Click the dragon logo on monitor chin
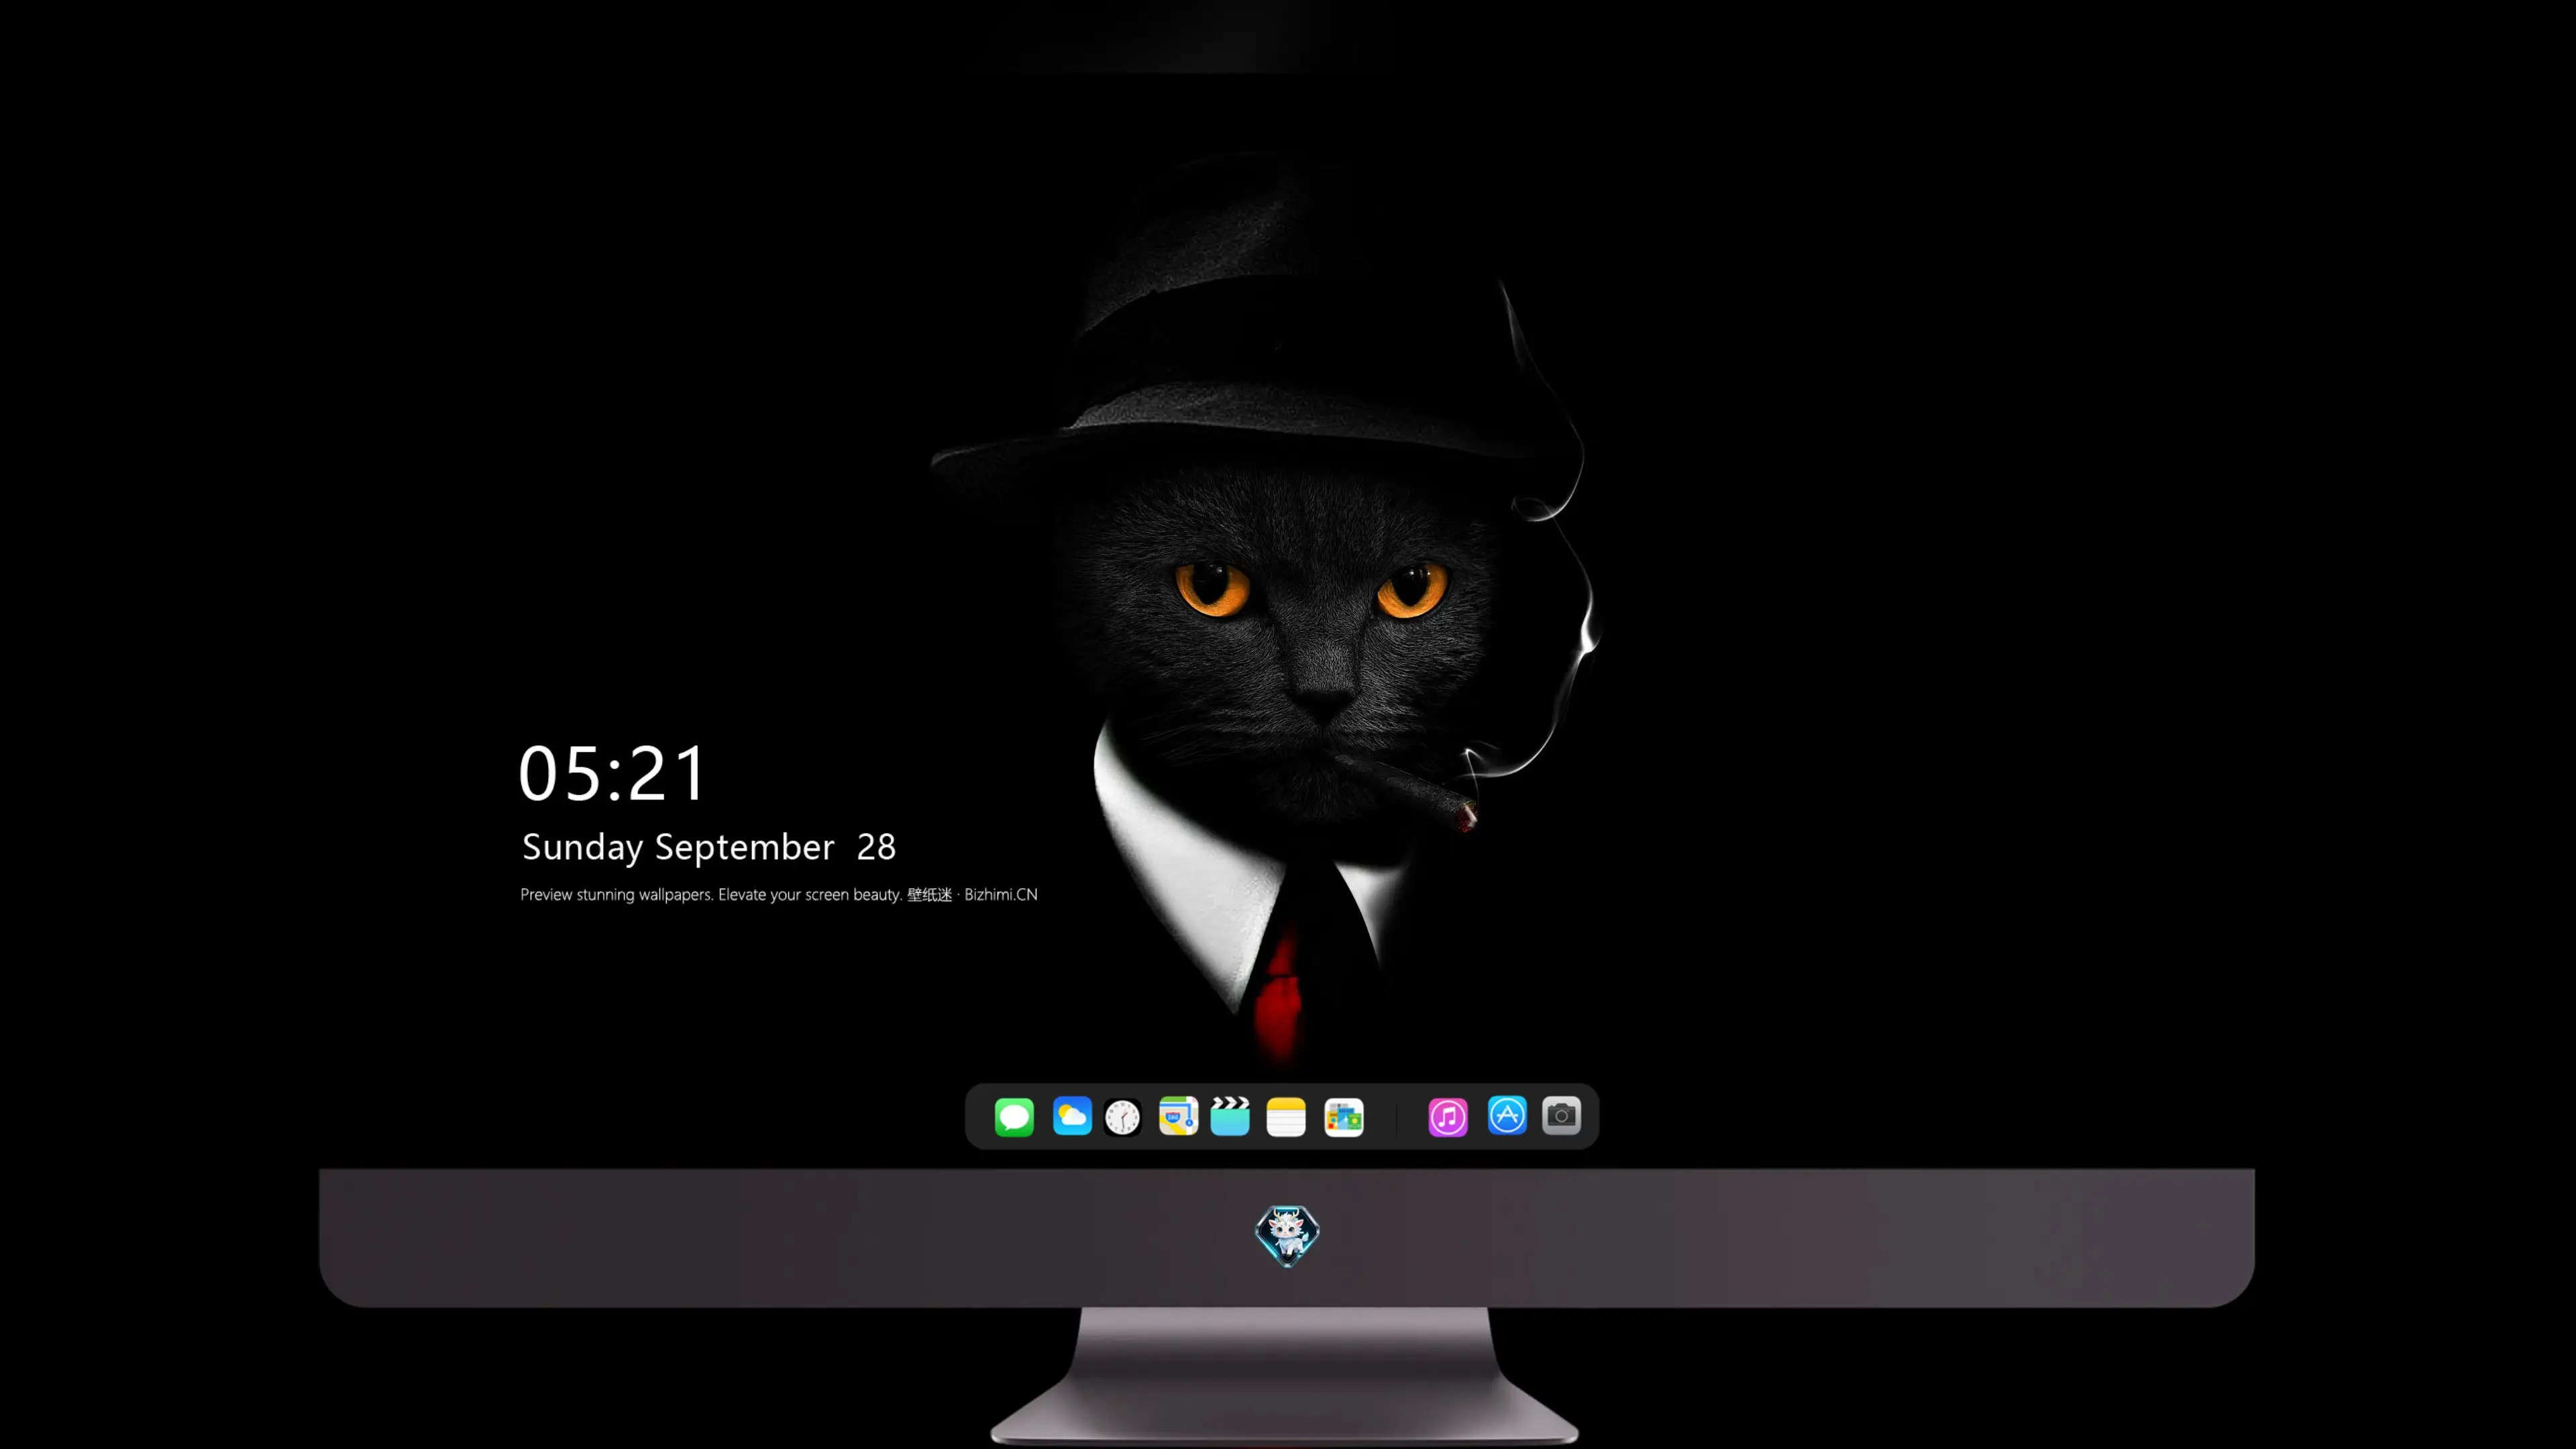This screenshot has width=2576, height=1449. (1287, 1236)
